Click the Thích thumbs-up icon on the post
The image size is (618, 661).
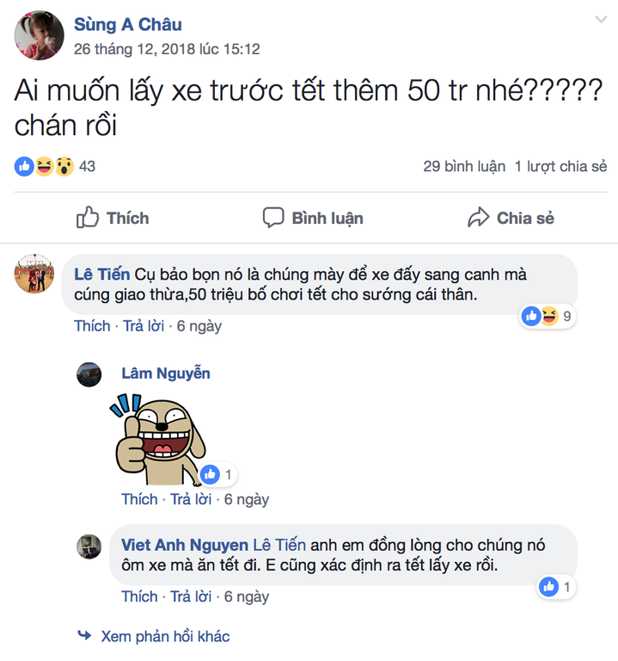pyautogui.click(x=88, y=218)
